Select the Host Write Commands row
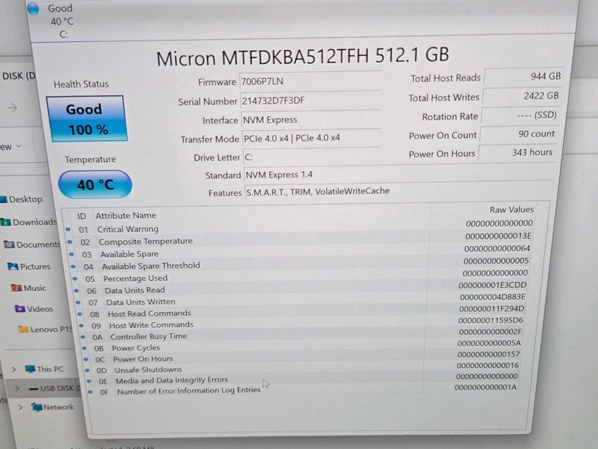The height and width of the screenshot is (449, 598). tap(301, 322)
